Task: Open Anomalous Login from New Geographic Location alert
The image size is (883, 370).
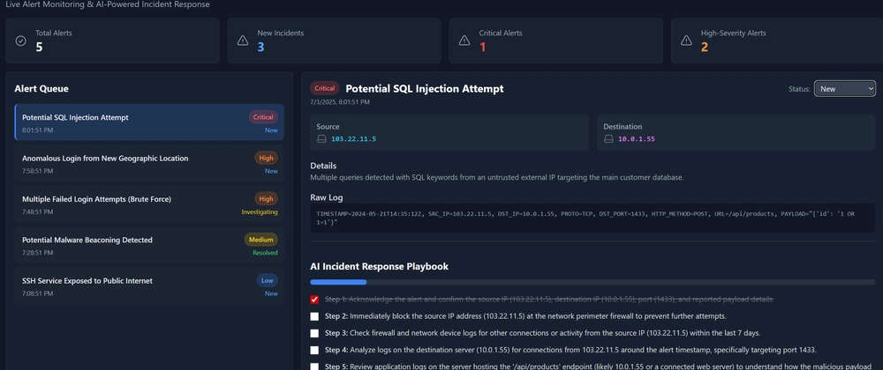Action: [x=149, y=163]
